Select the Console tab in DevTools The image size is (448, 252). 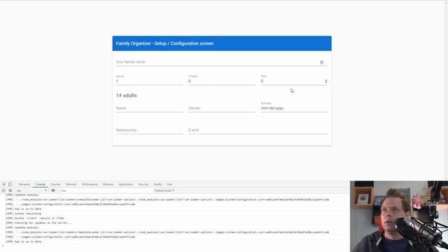pos(41,184)
